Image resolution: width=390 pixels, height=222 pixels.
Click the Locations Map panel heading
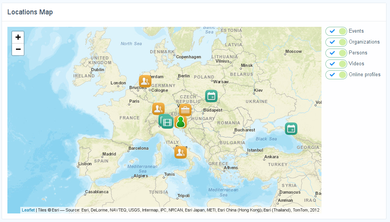[30, 12]
